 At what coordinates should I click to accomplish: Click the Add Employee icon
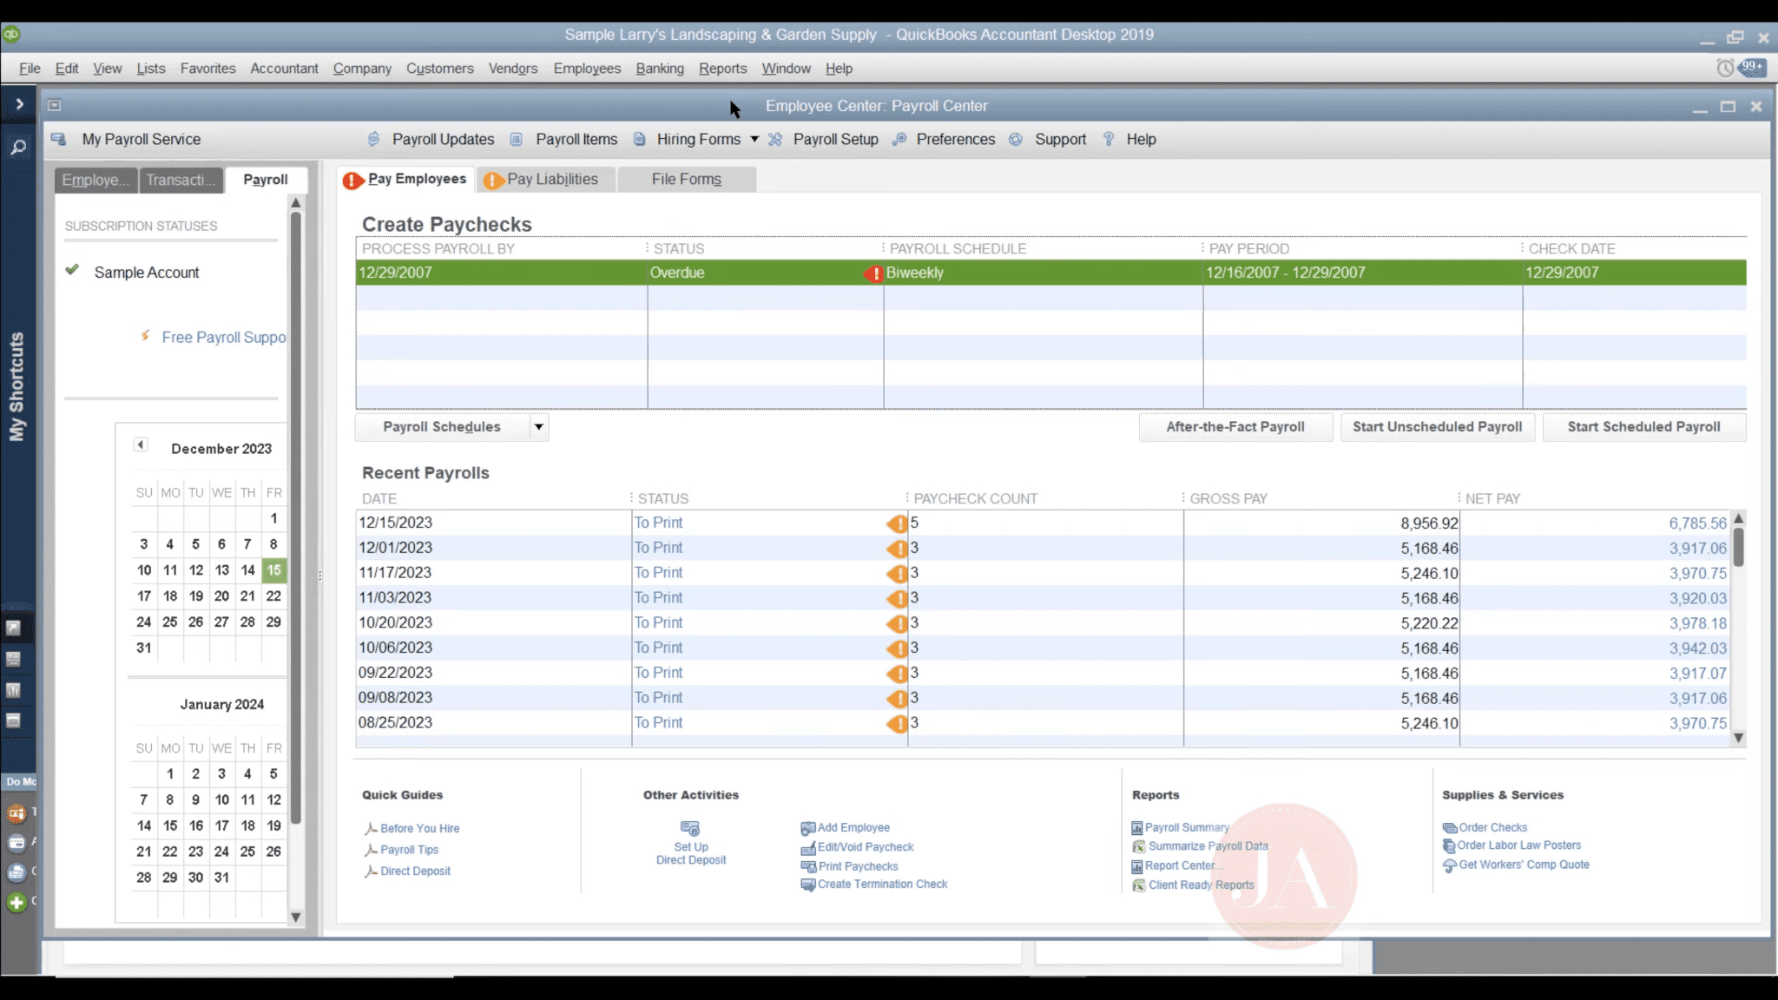tap(808, 827)
